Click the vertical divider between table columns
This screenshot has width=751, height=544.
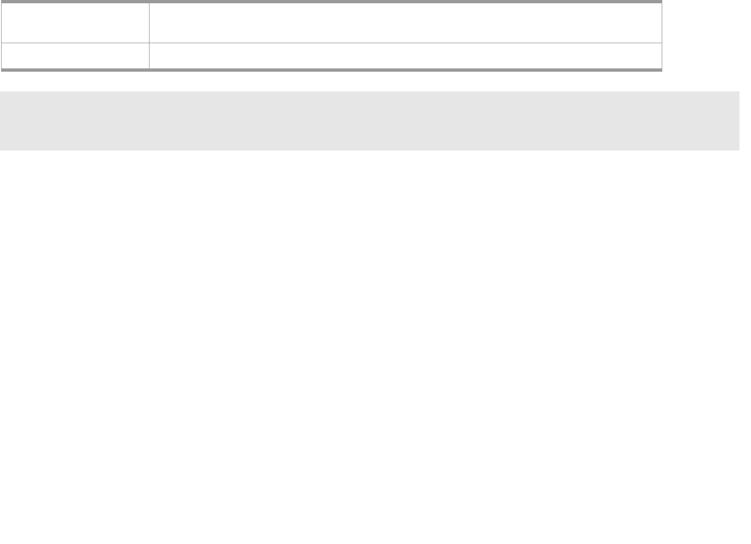[x=149, y=36]
